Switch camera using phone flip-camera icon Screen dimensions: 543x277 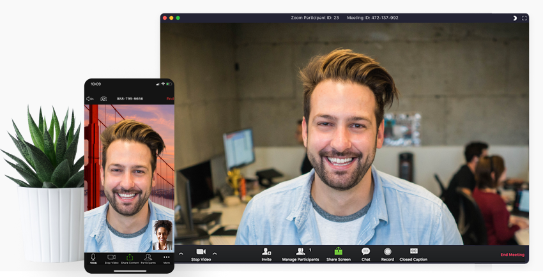tap(103, 99)
